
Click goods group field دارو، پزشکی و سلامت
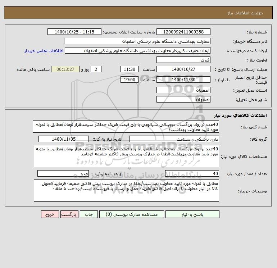pos(174,139)
